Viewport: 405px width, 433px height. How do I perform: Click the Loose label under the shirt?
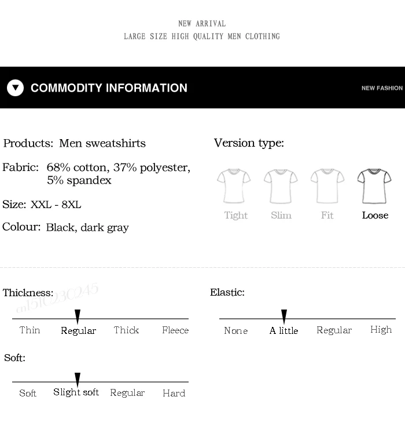(375, 215)
